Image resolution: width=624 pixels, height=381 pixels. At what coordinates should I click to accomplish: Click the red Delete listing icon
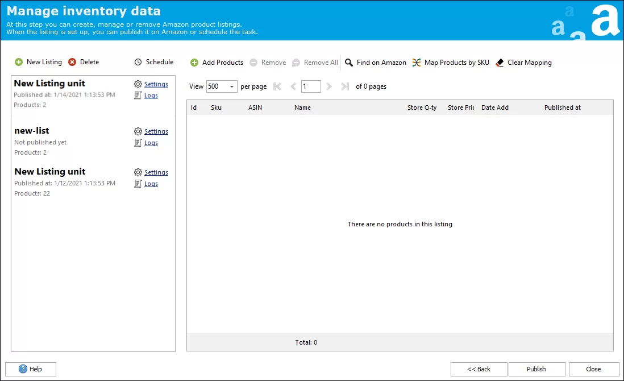[72, 62]
